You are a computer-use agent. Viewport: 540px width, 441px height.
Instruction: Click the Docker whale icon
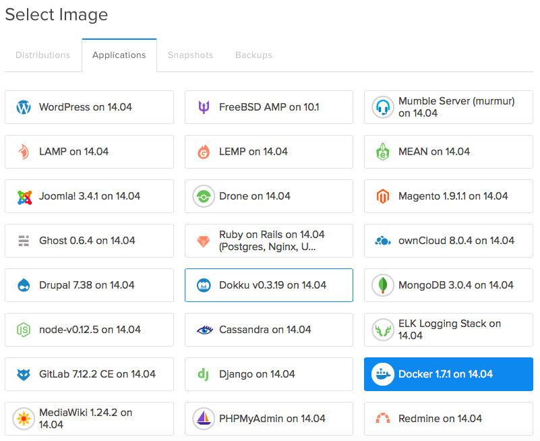[383, 374]
